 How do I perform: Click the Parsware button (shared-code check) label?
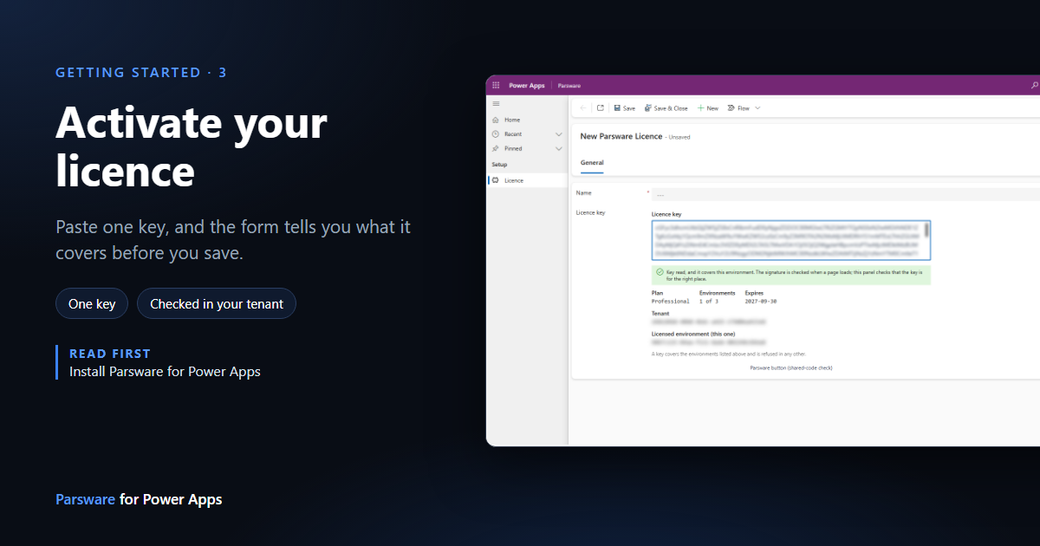[790, 368]
